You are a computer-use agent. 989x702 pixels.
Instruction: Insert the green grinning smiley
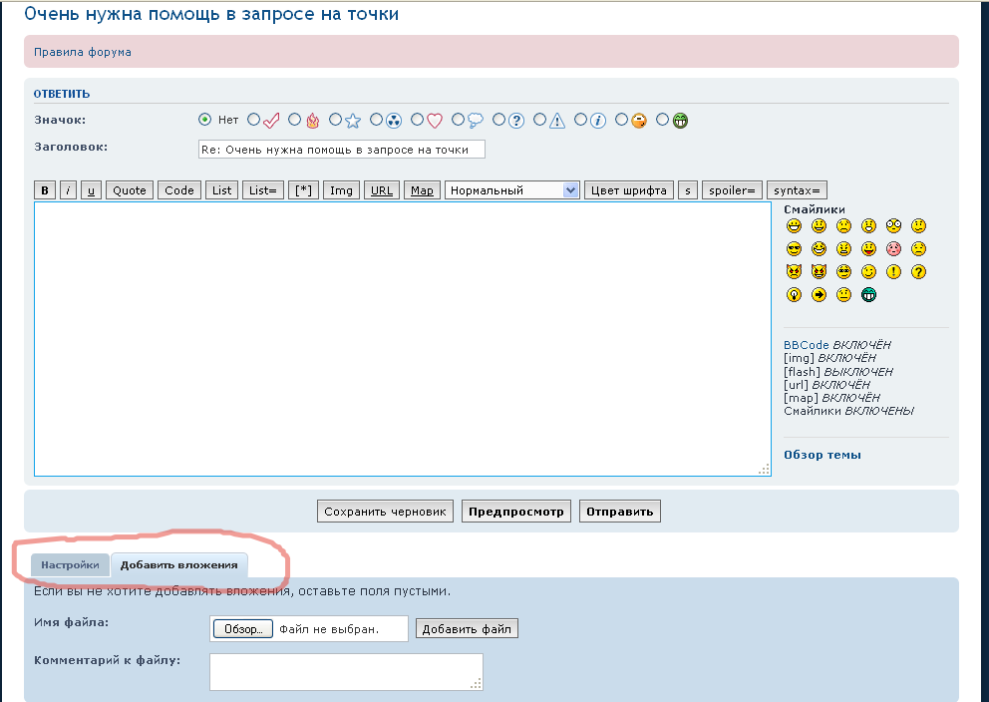[x=868, y=294]
